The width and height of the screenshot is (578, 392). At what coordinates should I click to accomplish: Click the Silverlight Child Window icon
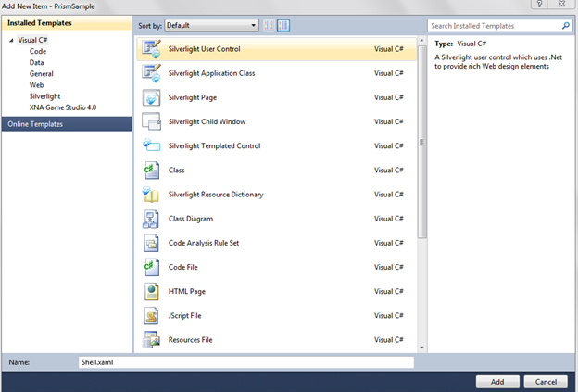[x=152, y=121]
